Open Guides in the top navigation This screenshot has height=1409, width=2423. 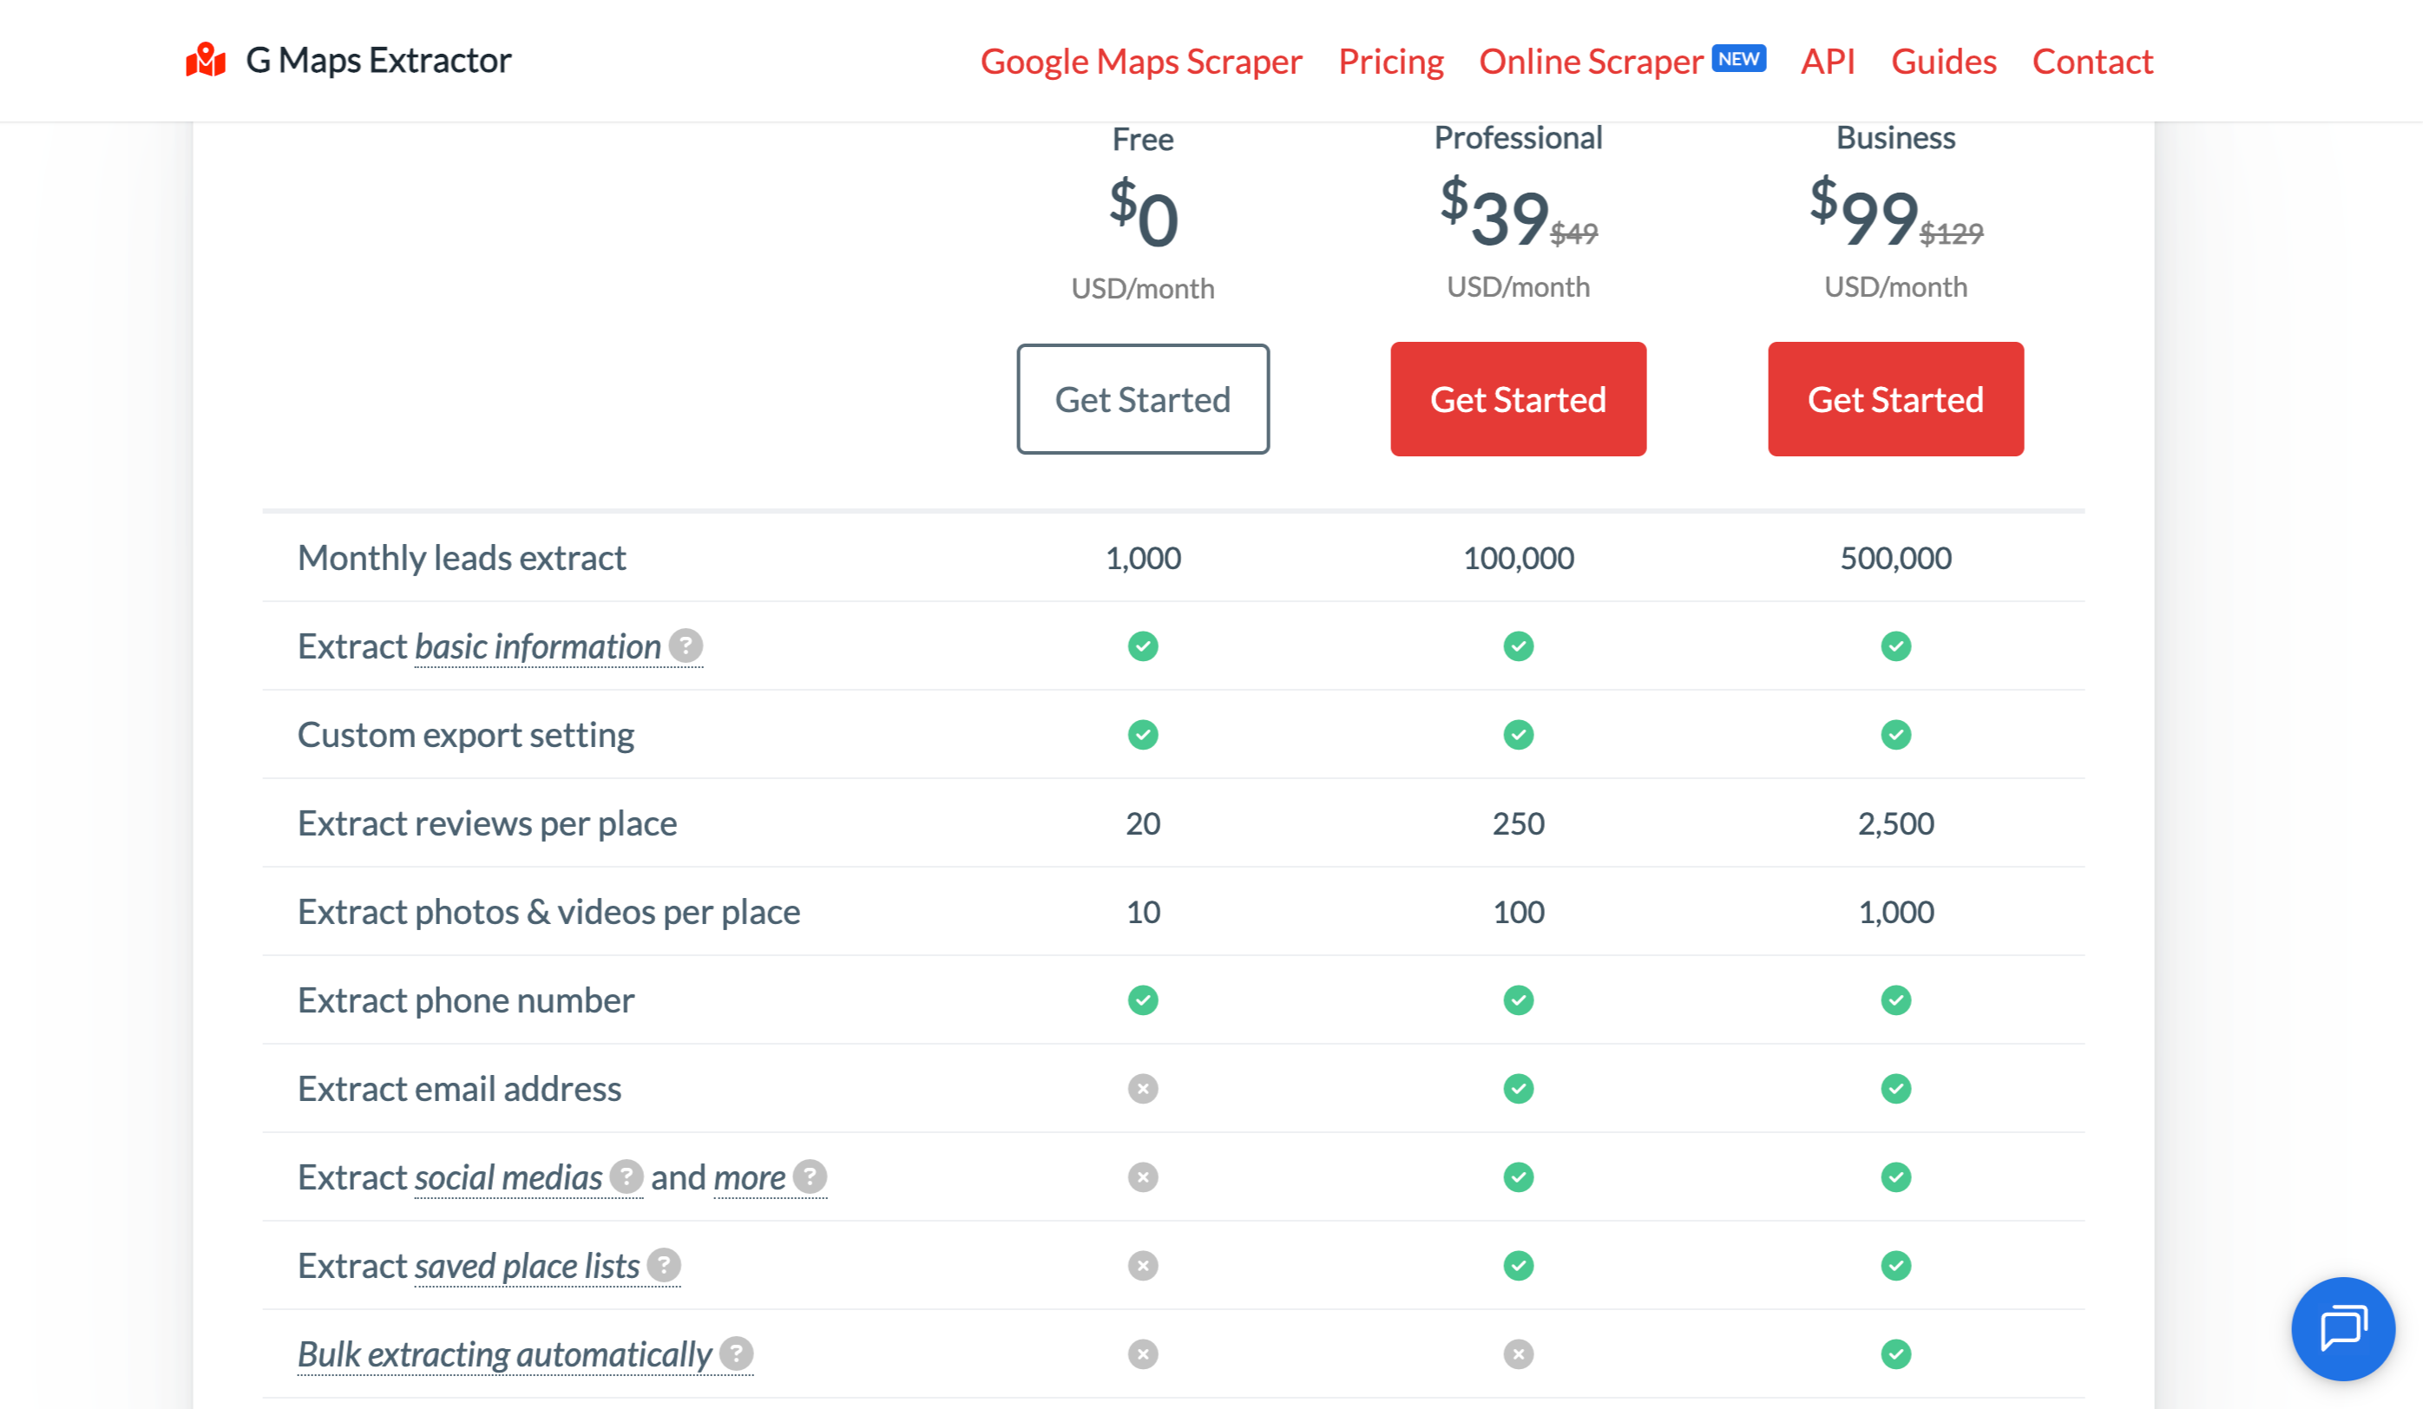pos(1943,62)
